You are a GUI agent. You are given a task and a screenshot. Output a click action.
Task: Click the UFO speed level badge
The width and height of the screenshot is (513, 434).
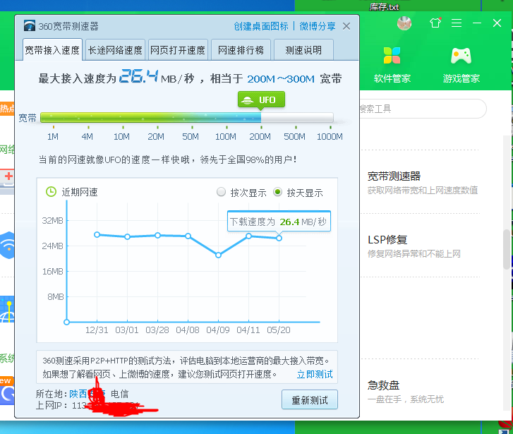(x=261, y=100)
